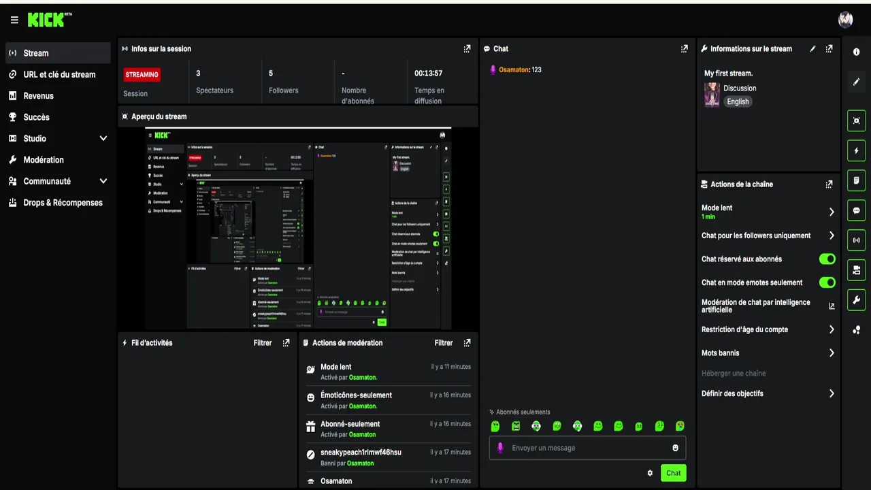
Task: Click the pencil icon in the right rail
Action: (856, 82)
